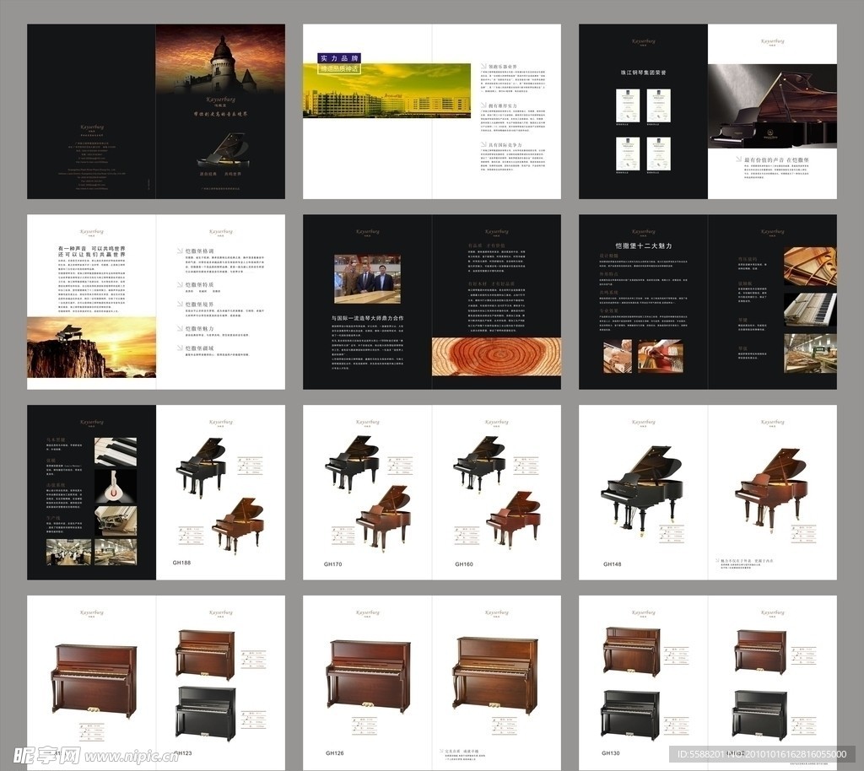
Task: Click the piano hammer felt thumbnail
Action: pyautogui.click(x=116, y=486)
